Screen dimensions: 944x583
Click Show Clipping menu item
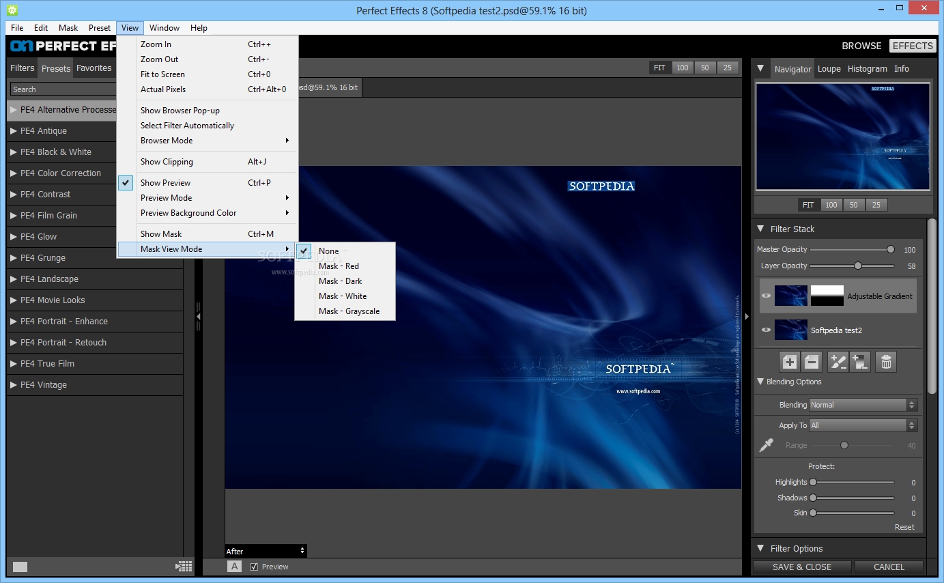click(208, 162)
